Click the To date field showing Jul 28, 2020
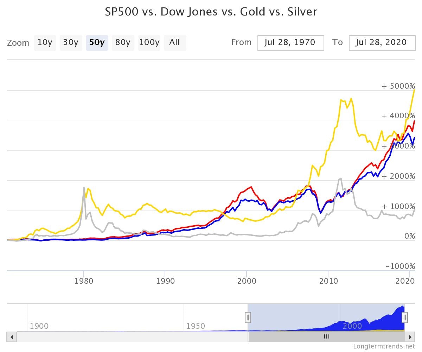The height and width of the screenshot is (352, 422). 382,43
